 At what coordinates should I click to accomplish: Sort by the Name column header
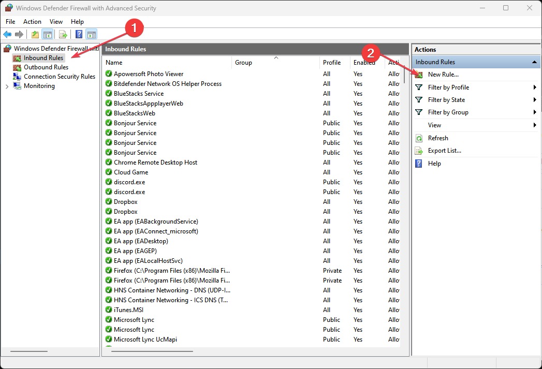[167, 63]
